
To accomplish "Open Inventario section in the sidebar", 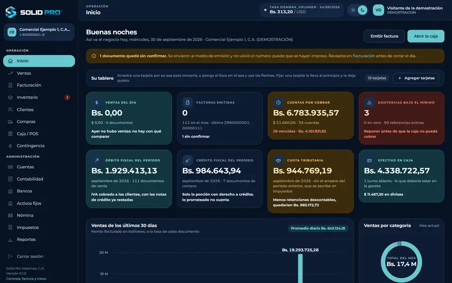I will [x=39, y=97].
